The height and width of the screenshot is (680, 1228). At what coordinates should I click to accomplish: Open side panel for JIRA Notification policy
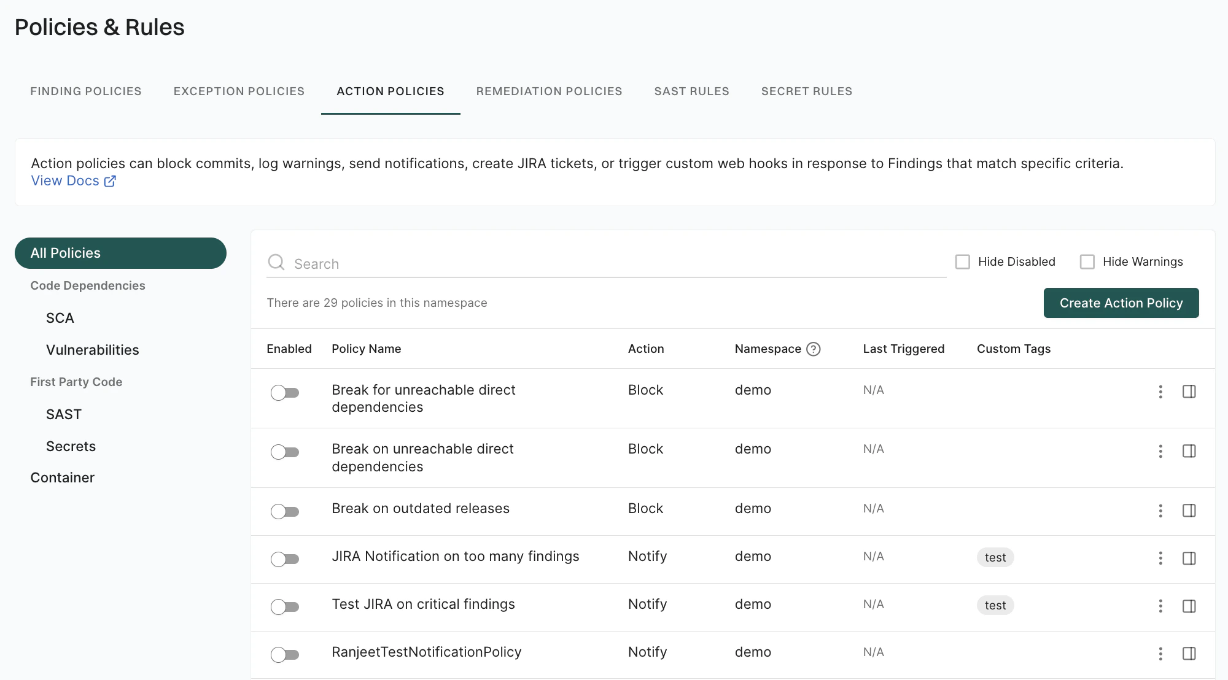pyautogui.click(x=1189, y=558)
